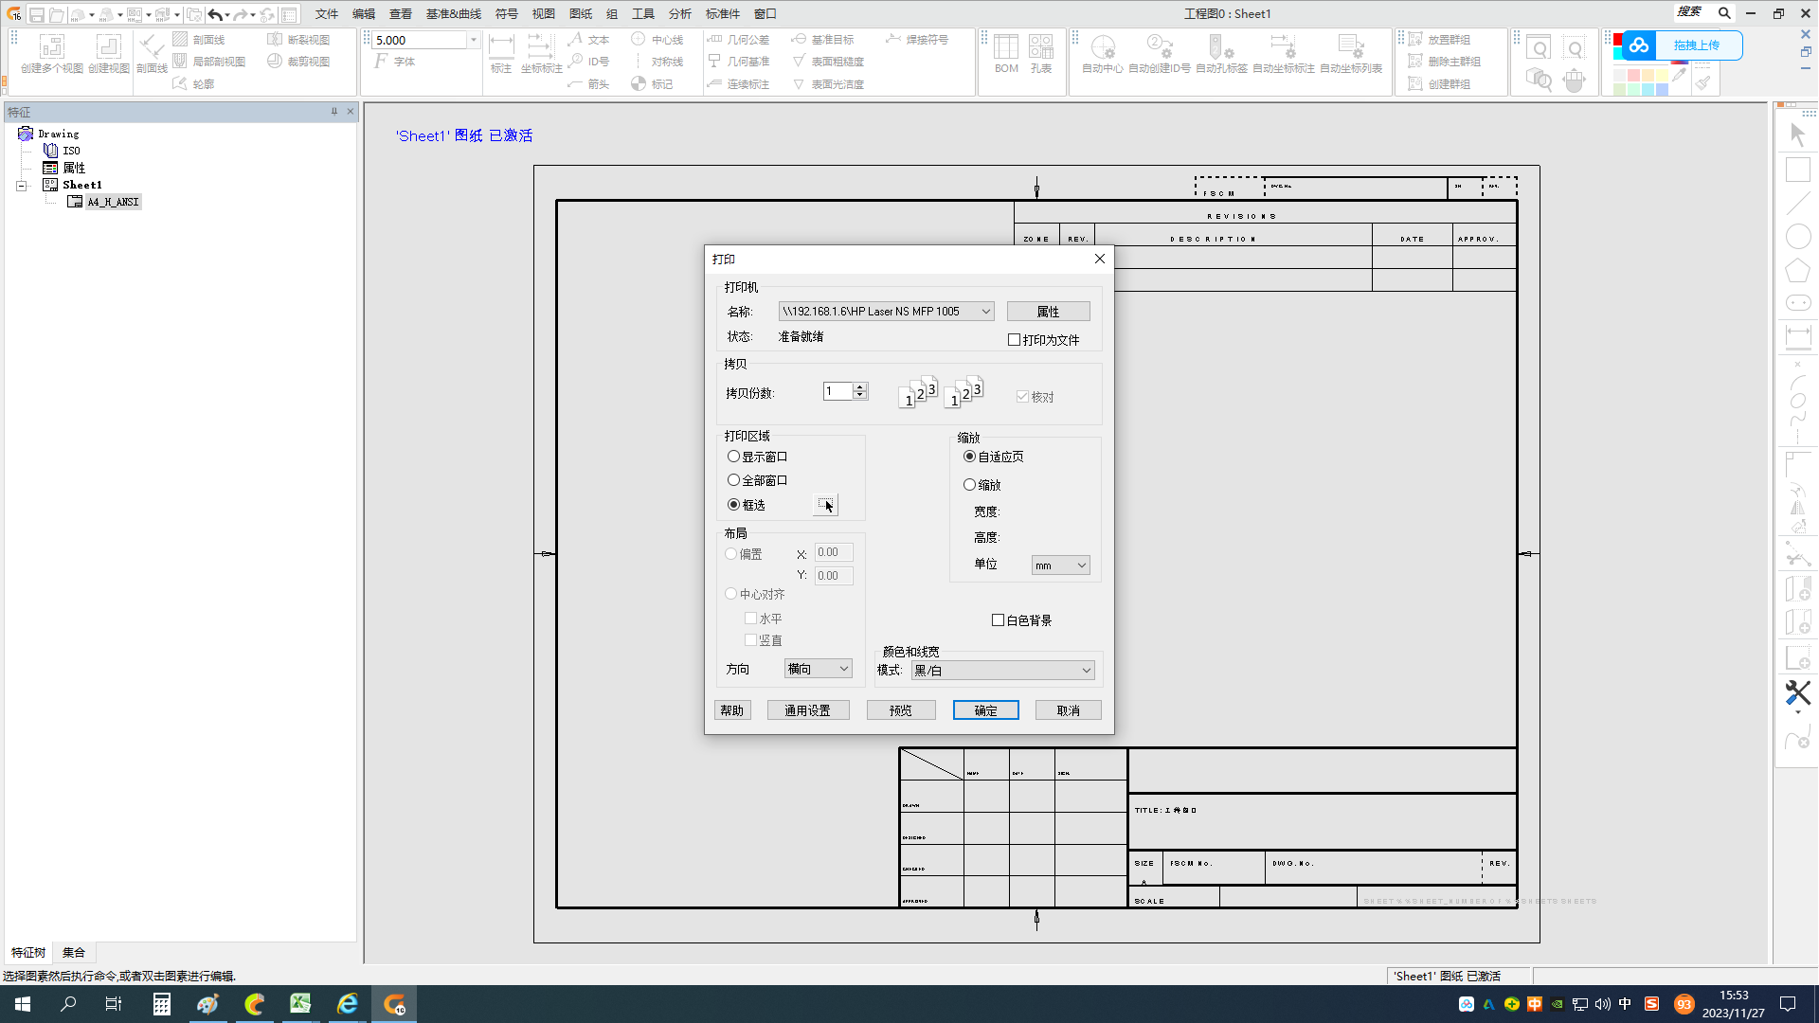
Task: Click the 确定 button
Action: 985,710
